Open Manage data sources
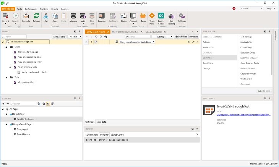Image resolution: width=279 pixels, height=167 pixels. (73, 16)
